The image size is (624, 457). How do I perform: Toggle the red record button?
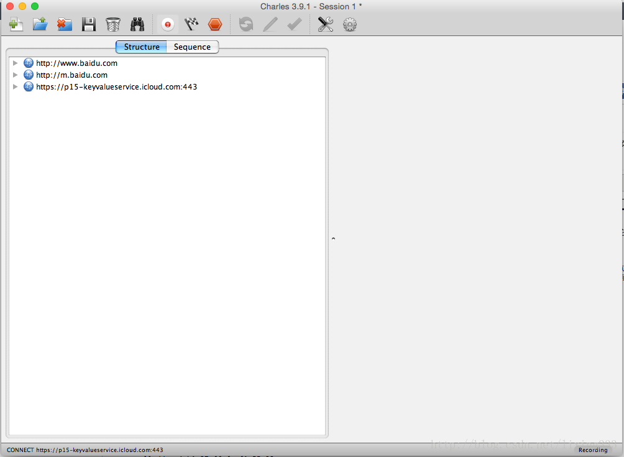168,25
